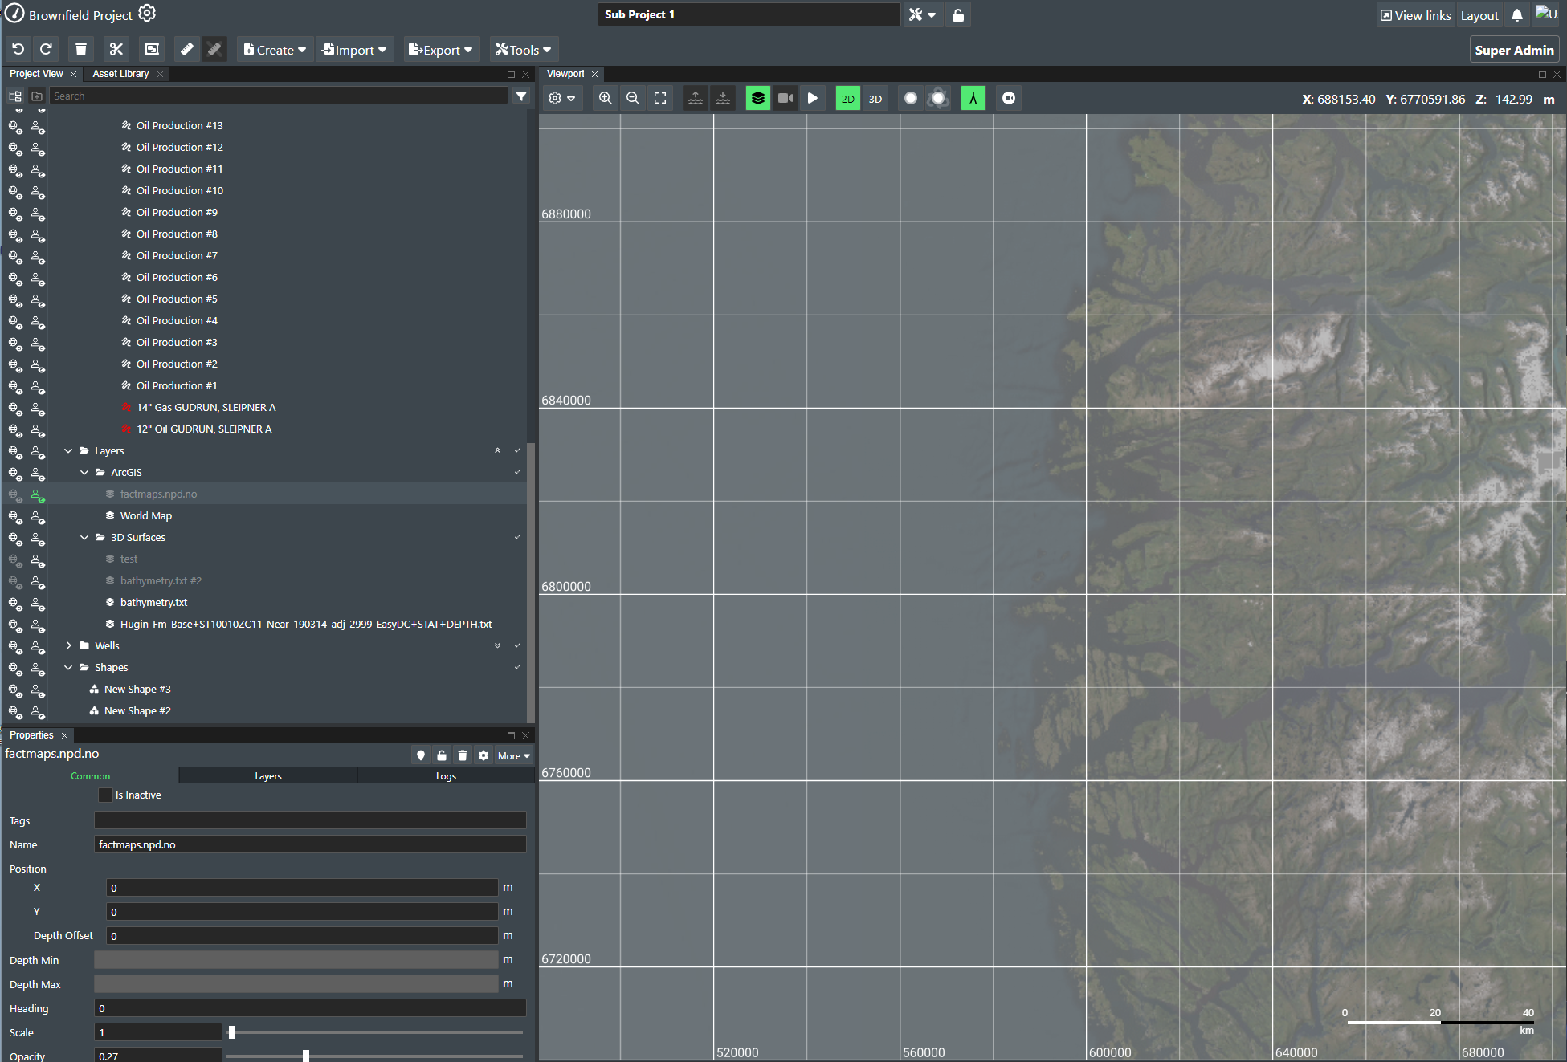Image resolution: width=1567 pixels, height=1062 pixels.
Task: Zoom in on the viewport
Action: pyautogui.click(x=606, y=98)
